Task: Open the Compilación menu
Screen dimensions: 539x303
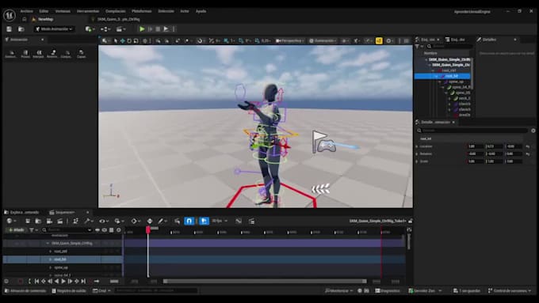Action: pos(116,11)
